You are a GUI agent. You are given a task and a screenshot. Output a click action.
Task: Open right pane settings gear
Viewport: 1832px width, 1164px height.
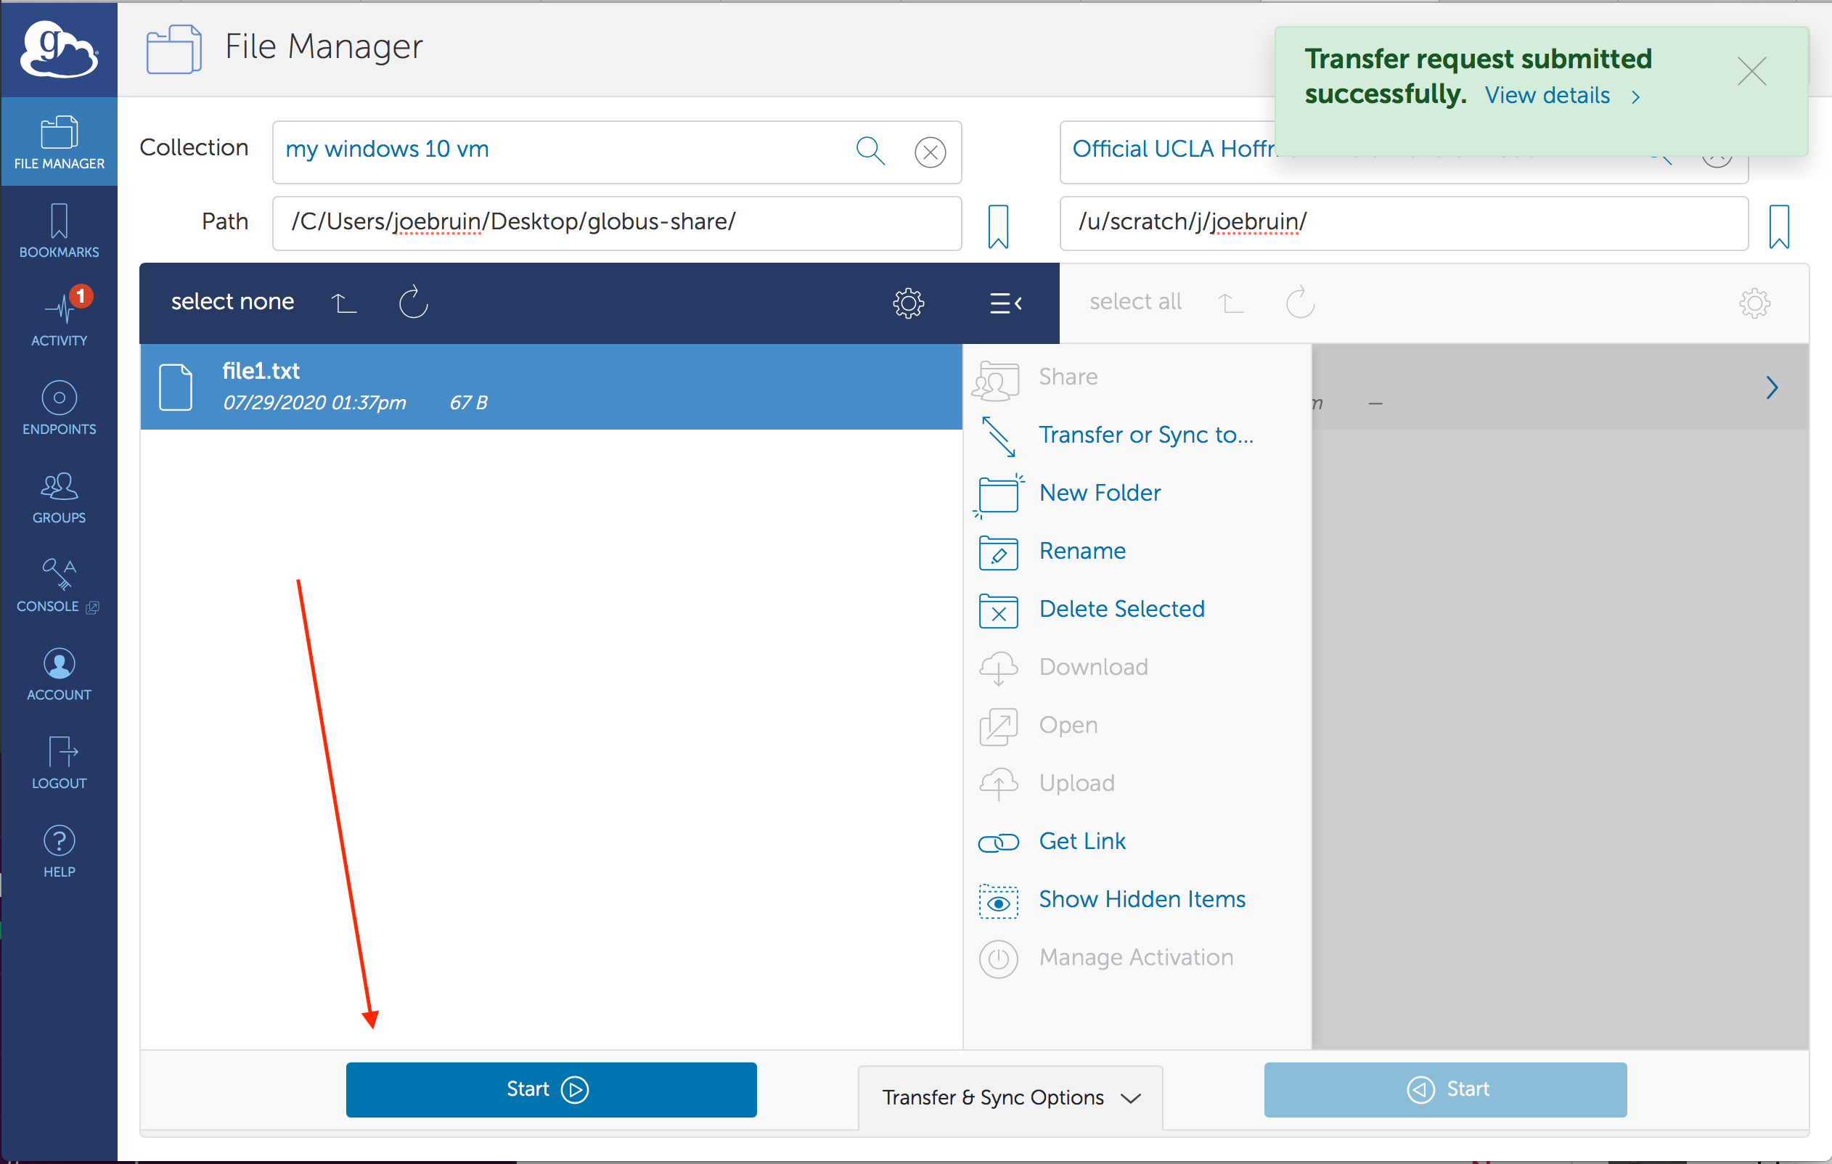click(1754, 303)
